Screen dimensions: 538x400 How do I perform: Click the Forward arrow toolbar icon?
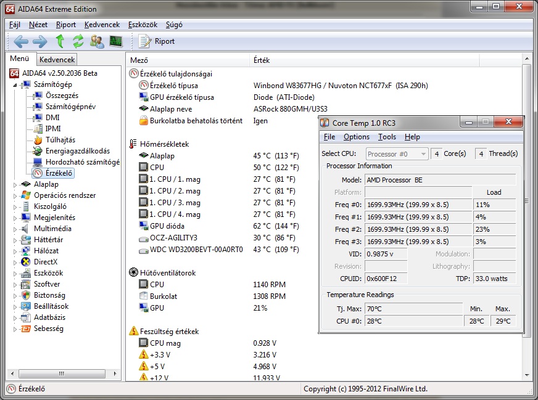click(40, 41)
